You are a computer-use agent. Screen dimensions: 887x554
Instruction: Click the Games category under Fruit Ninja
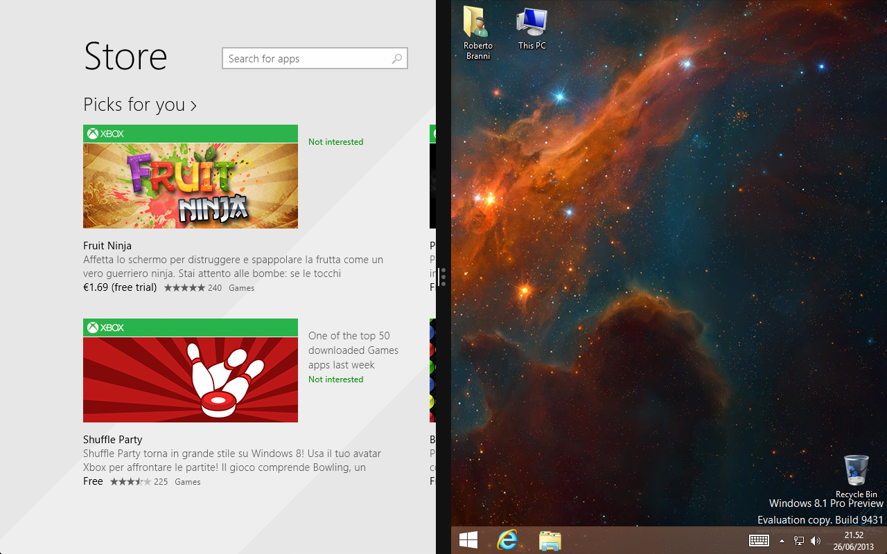coord(242,288)
